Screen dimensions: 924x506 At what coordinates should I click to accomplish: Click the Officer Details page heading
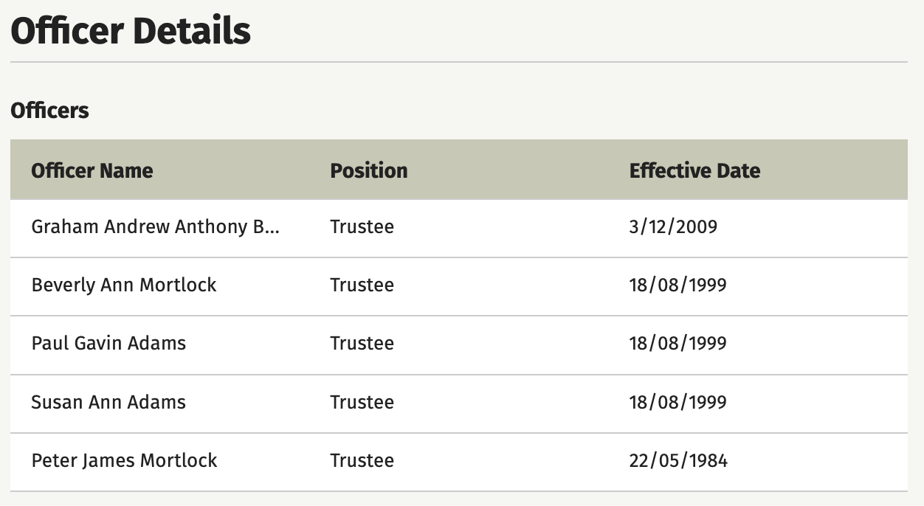pyautogui.click(x=131, y=31)
